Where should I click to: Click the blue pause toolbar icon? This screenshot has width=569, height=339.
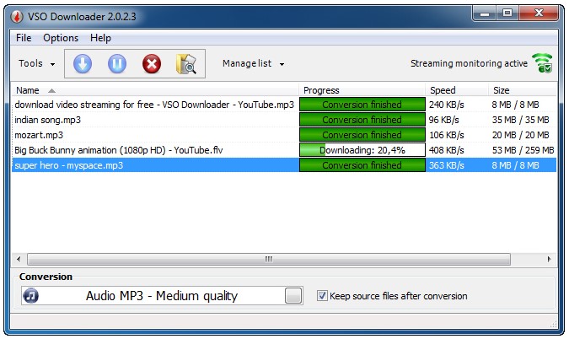point(117,64)
